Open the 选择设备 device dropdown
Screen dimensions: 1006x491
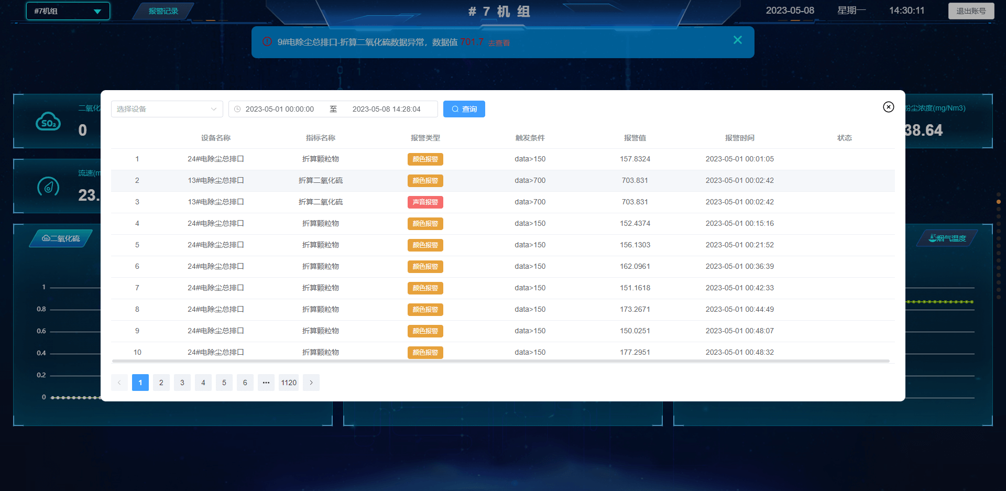167,109
